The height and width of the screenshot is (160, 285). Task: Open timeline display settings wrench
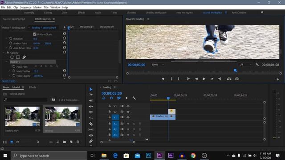(x=134, y=98)
